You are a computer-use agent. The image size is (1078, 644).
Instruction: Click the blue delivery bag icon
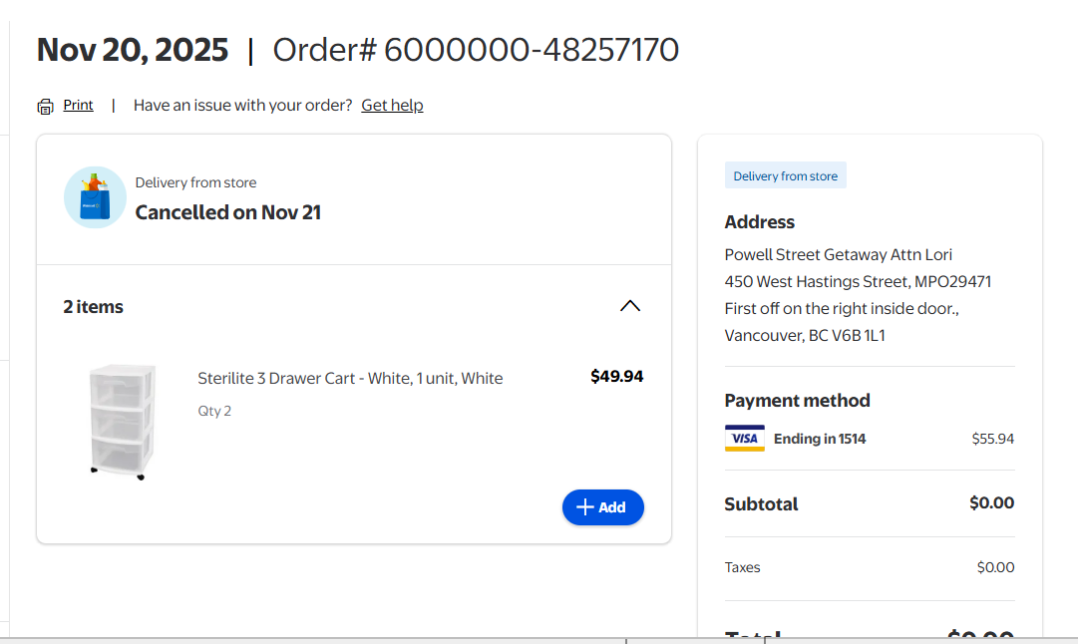[95, 197]
